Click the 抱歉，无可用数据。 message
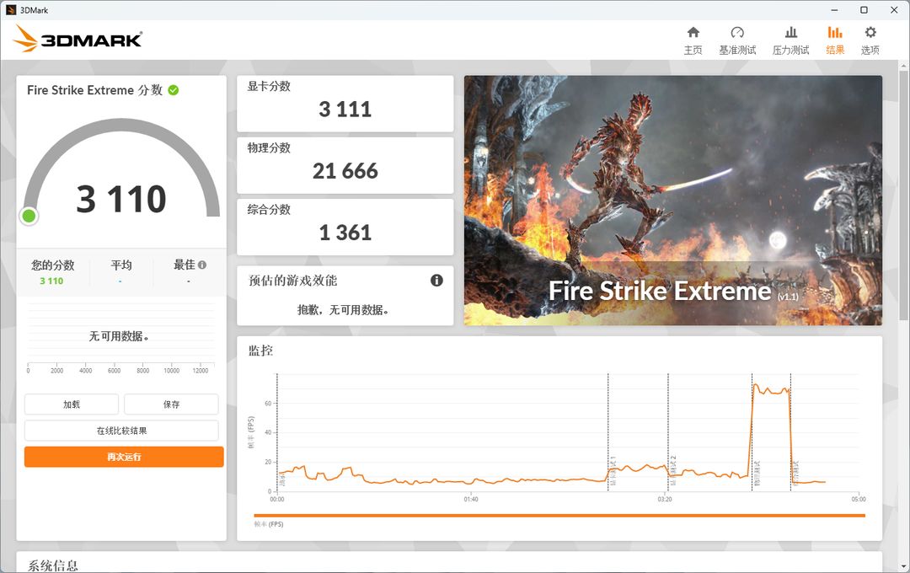This screenshot has width=910, height=573. (343, 310)
